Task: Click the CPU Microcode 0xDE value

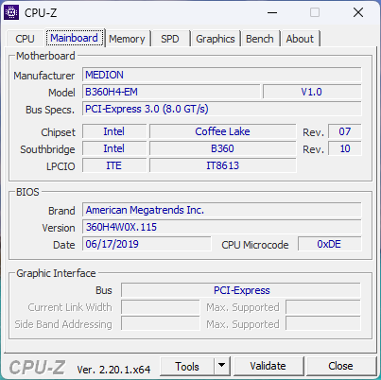Action: (x=330, y=244)
